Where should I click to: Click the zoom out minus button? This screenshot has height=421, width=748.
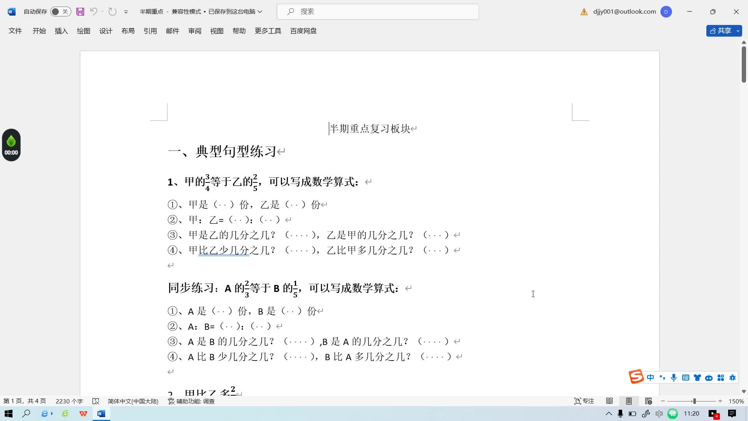coord(663,401)
